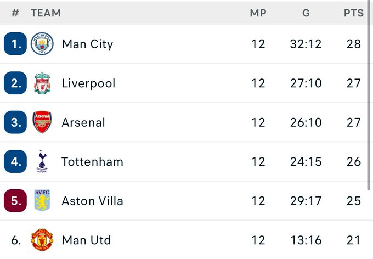Open the Man Utd team name
373x259 pixels.
click(x=86, y=240)
